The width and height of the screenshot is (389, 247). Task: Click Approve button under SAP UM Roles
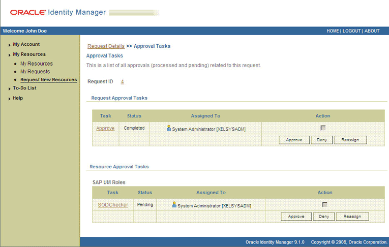point(296,217)
